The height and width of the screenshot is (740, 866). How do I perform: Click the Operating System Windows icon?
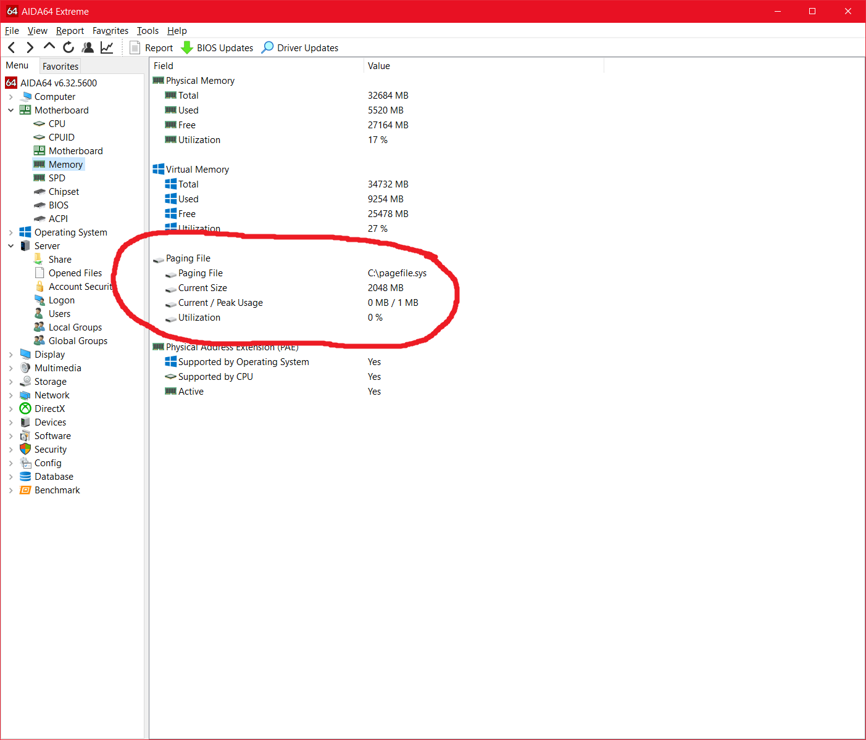tap(25, 232)
